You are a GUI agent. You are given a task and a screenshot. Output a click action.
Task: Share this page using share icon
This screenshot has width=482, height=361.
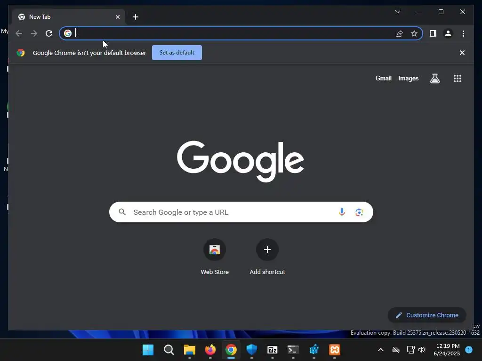point(399,33)
